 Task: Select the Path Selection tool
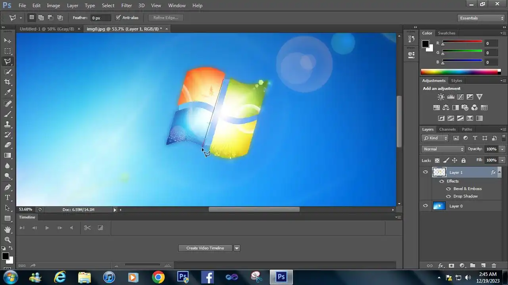pos(8,208)
